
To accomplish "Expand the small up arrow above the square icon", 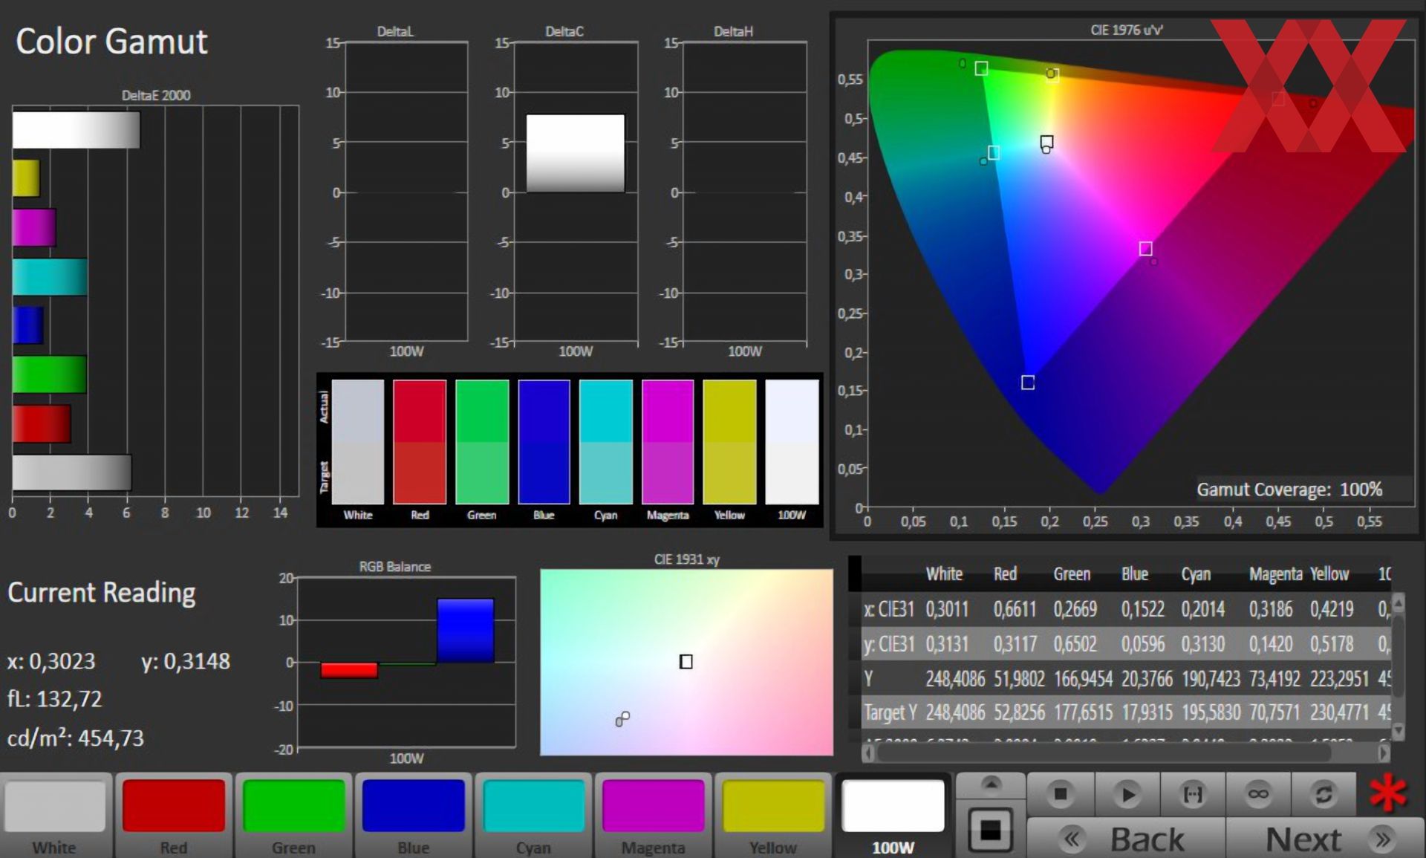I will click(x=991, y=784).
